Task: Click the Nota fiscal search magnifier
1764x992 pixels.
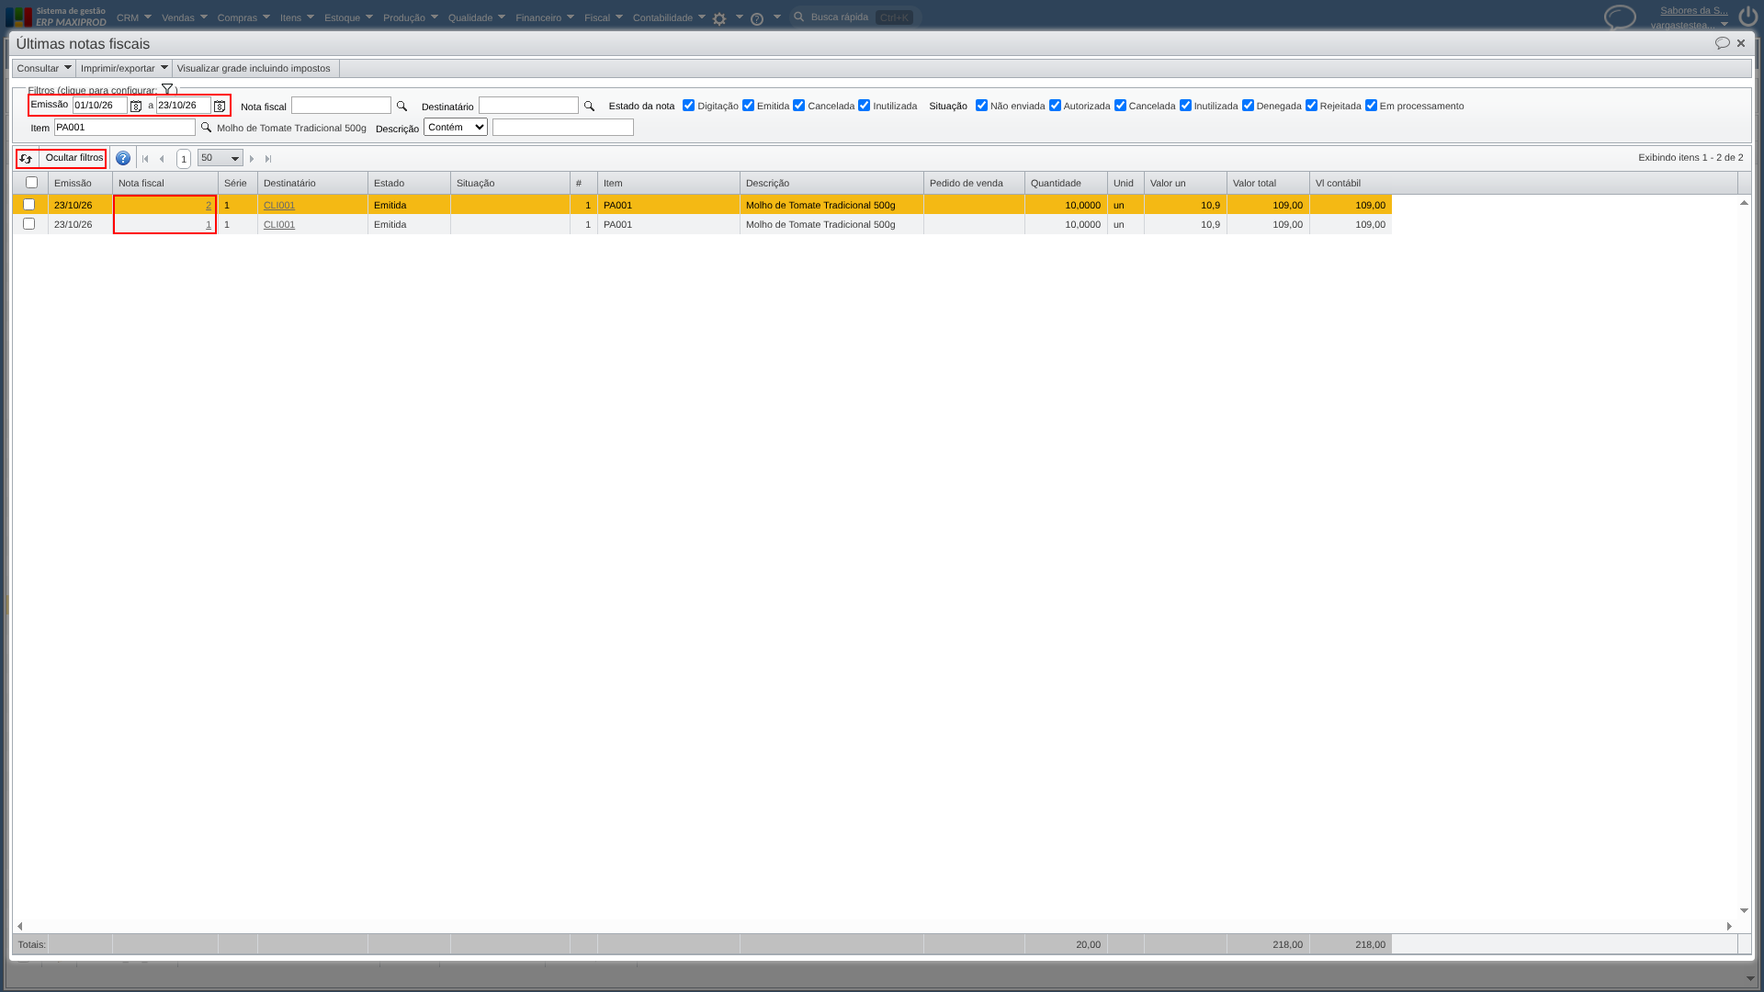Action: (401, 107)
